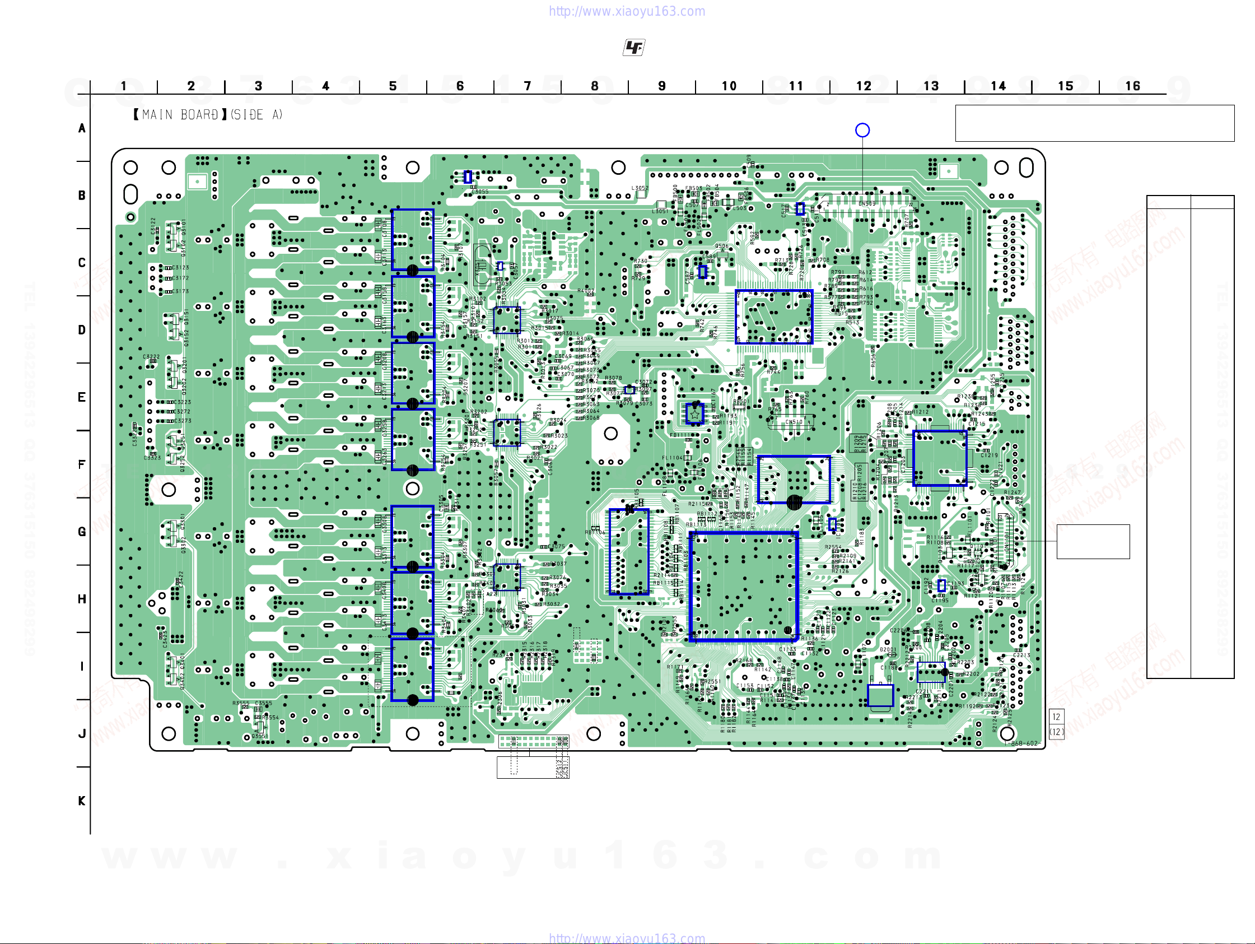Click component label R730
The height and width of the screenshot is (944, 1255).
click(x=641, y=261)
